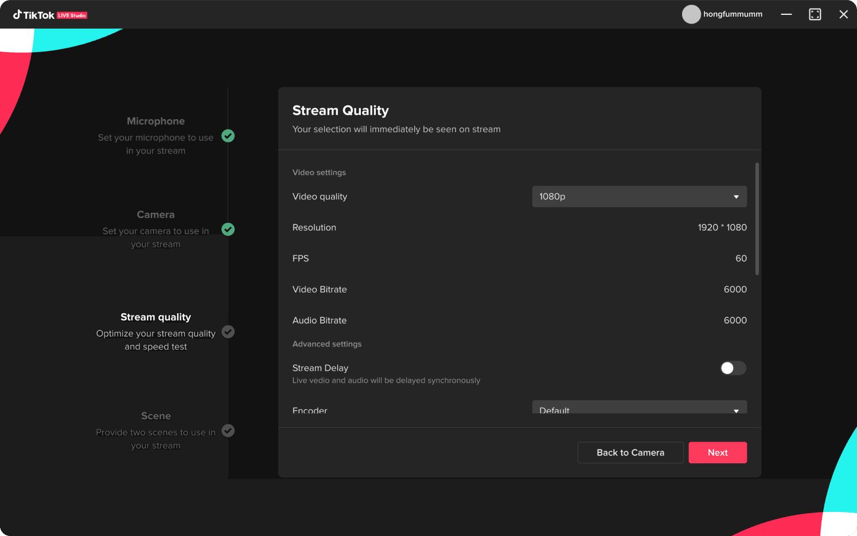Open the Video quality dropdown
Screen dimensions: 857x536
(639, 196)
